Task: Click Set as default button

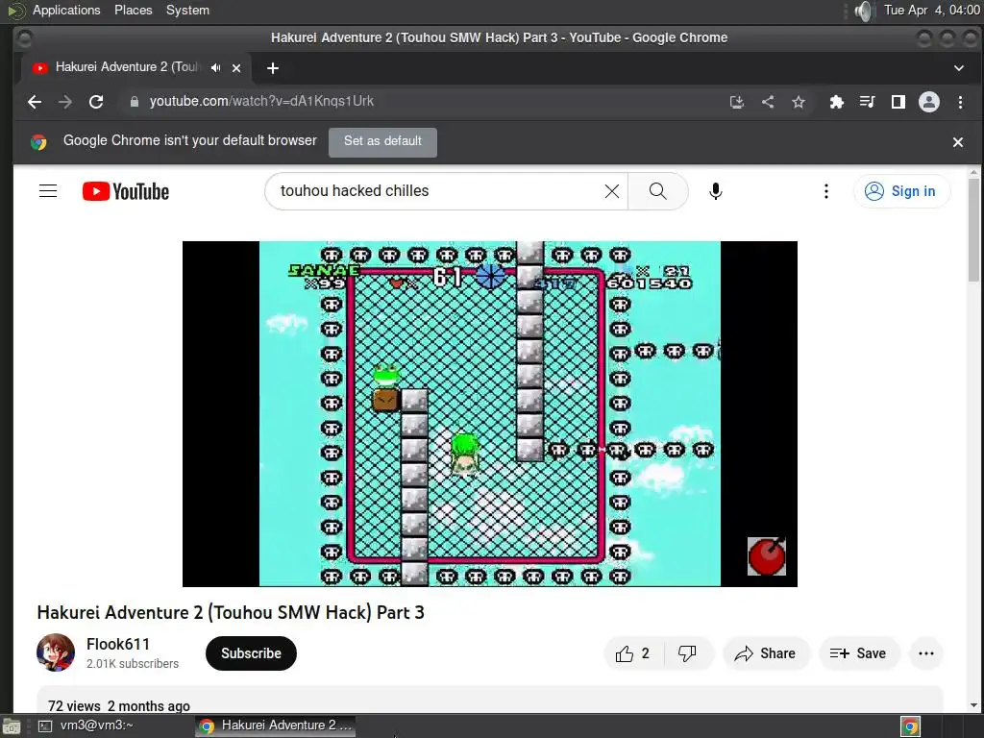Action: 382,142
